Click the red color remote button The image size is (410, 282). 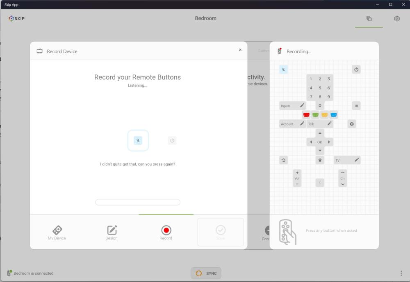(306, 115)
